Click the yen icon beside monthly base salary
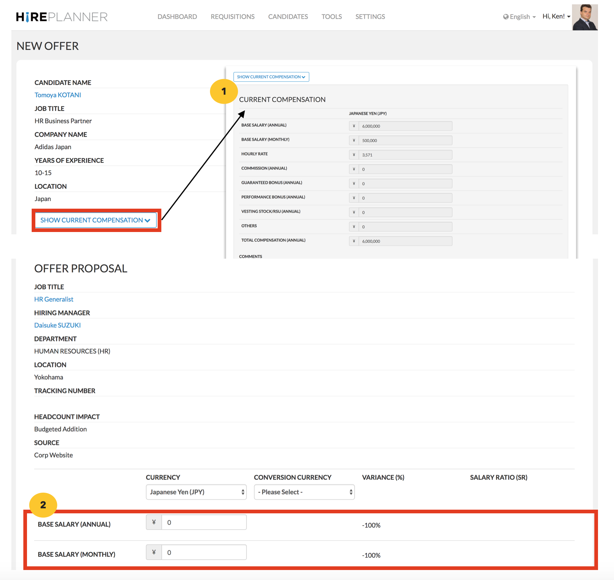614x580 pixels. (154, 552)
